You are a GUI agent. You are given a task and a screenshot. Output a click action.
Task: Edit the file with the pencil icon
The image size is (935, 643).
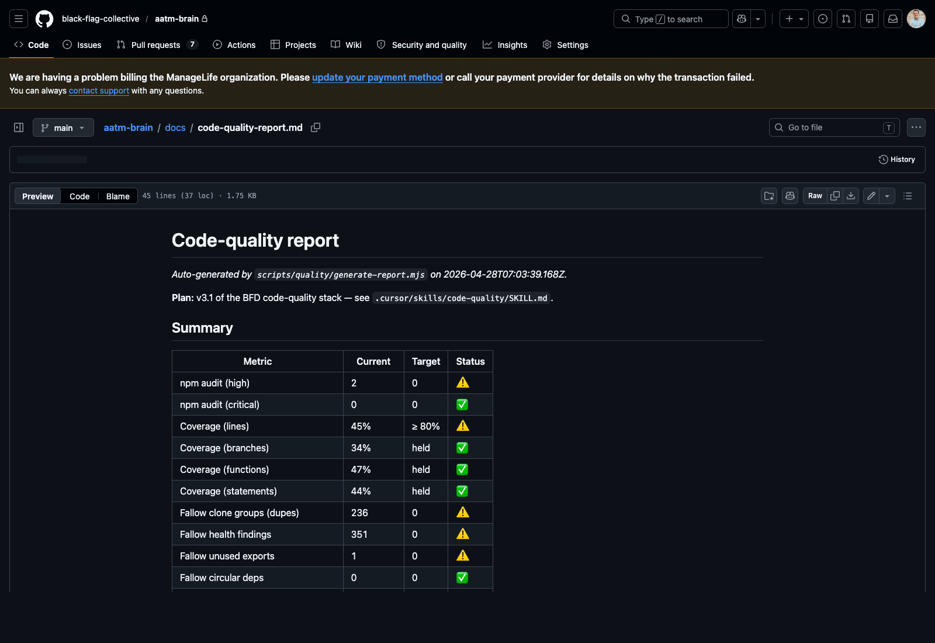click(x=870, y=196)
